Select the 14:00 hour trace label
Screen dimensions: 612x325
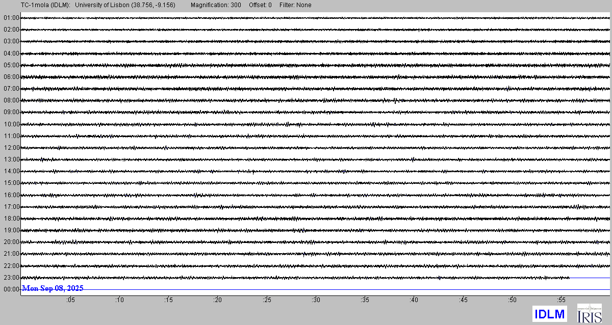pos(11,171)
